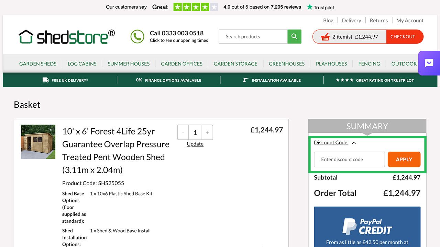This screenshot has height=247, width=440.
Task: Click 1 x Shed & Wood Base Install
Action: tap(120, 231)
